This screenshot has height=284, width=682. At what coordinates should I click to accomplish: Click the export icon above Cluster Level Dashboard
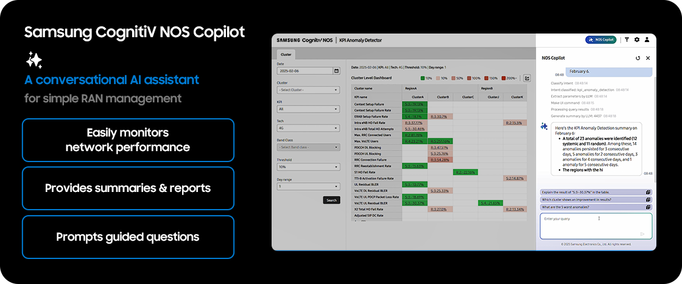[x=527, y=79]
